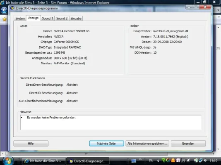
Task: Open the Windows Start orb
Action: click(x=8, y=160)
